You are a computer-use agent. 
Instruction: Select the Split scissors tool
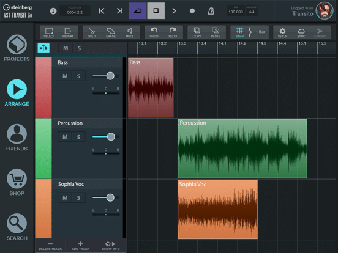[92, 32]
